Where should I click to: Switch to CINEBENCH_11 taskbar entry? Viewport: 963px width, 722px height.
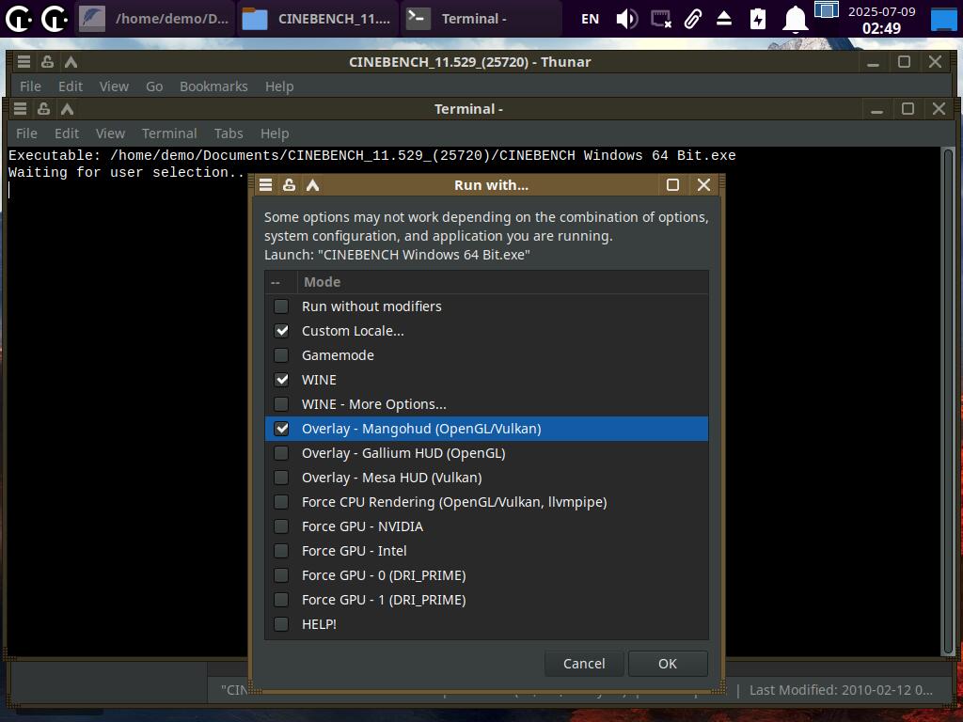pos(318,19)
